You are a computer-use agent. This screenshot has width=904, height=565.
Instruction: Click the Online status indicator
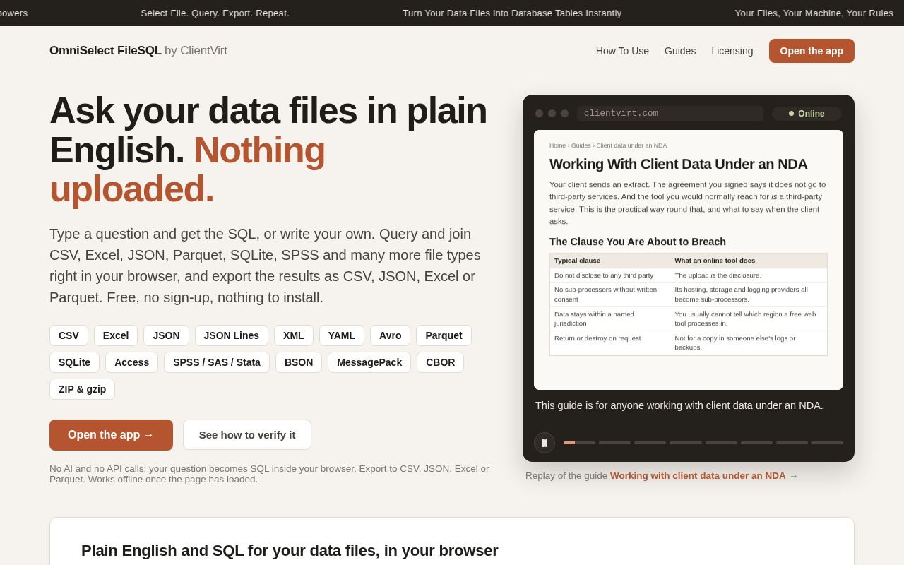point(807,114)
